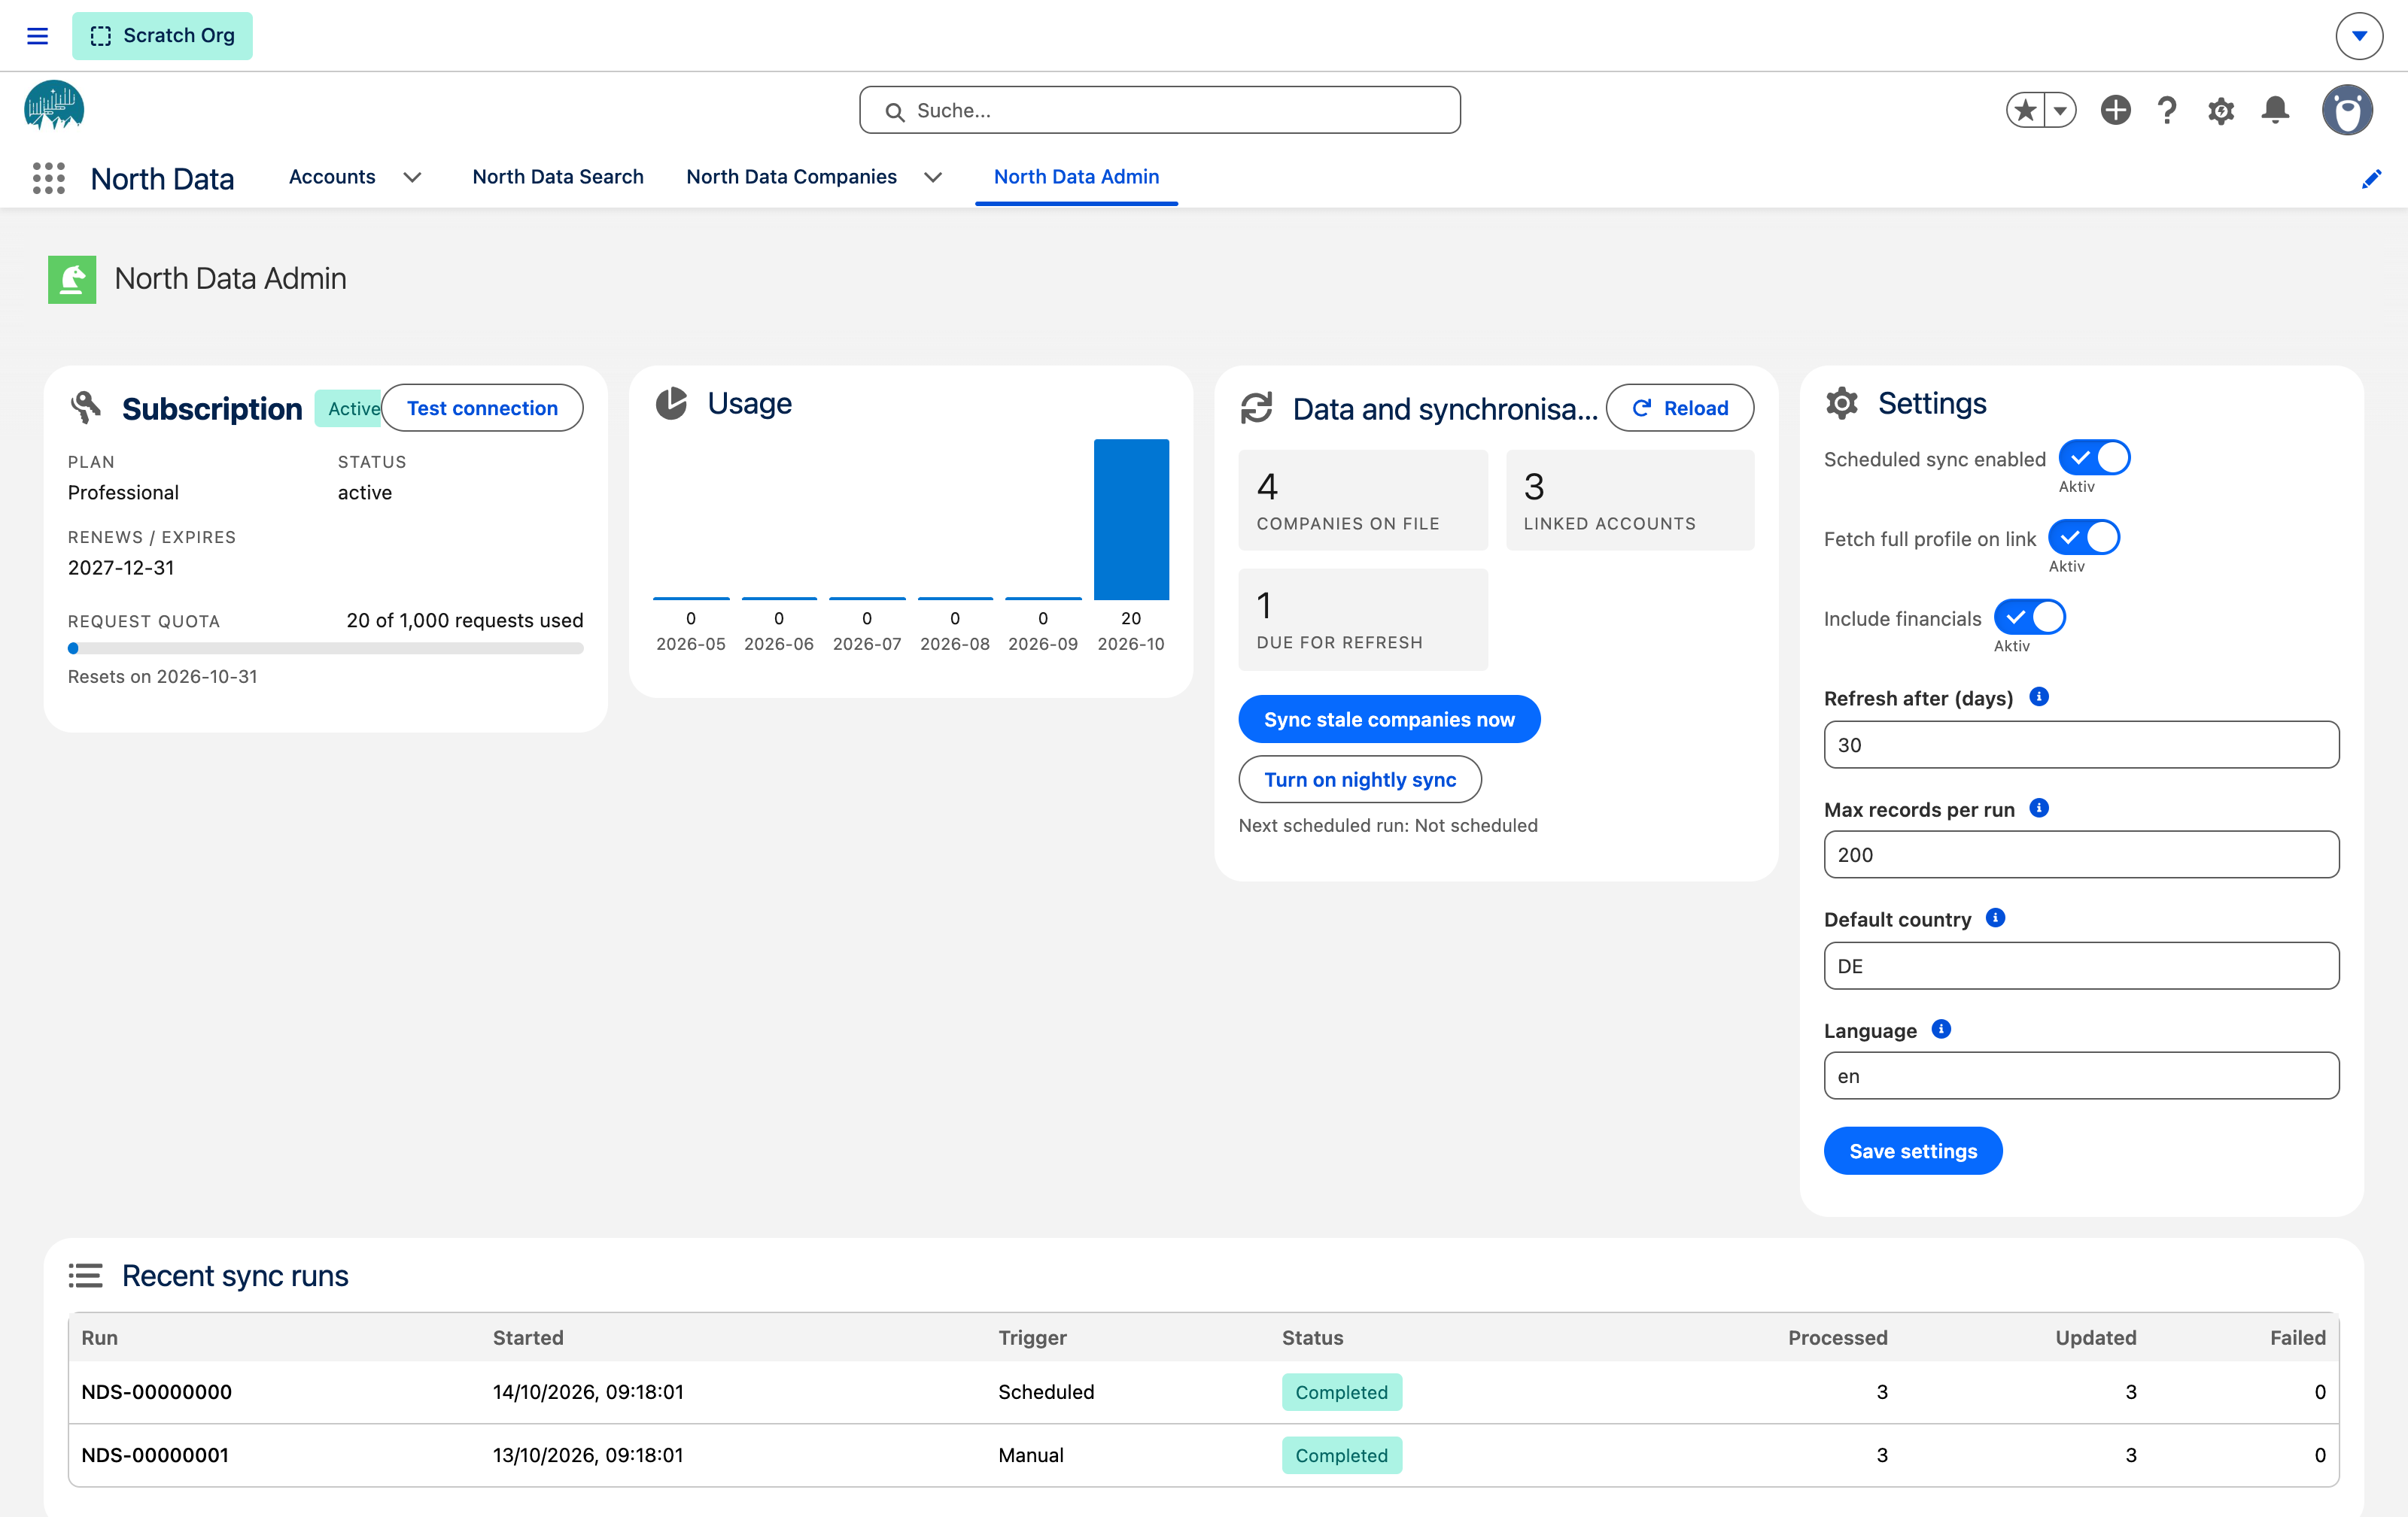This screenshot has width=2408, height=1517.
Task: Toggle Scheduled sync enabled switch
Action: [2095, 458]
